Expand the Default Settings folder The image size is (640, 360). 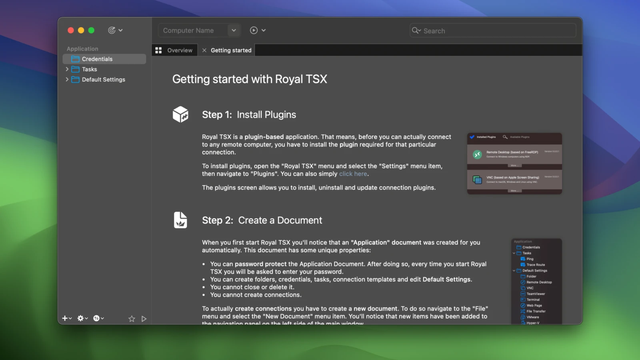coord(67,79)
